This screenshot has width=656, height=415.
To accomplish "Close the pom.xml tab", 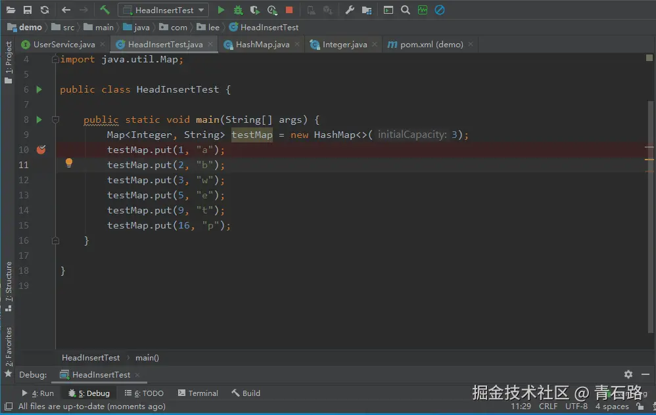I will (x=471, y=44).
